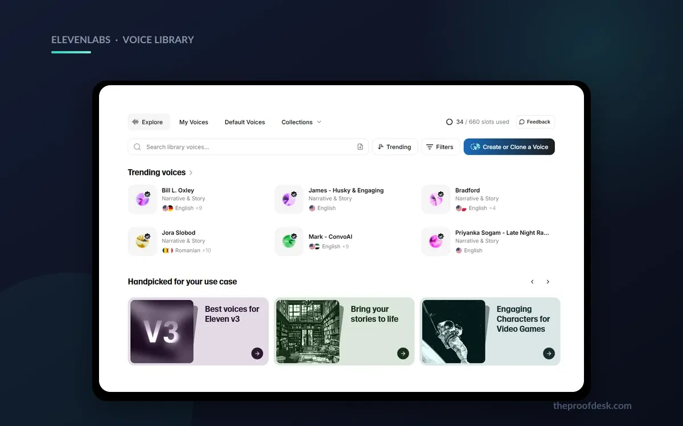Select the Bradford voice name
The image size is (683, 426).
pos(467,190)
